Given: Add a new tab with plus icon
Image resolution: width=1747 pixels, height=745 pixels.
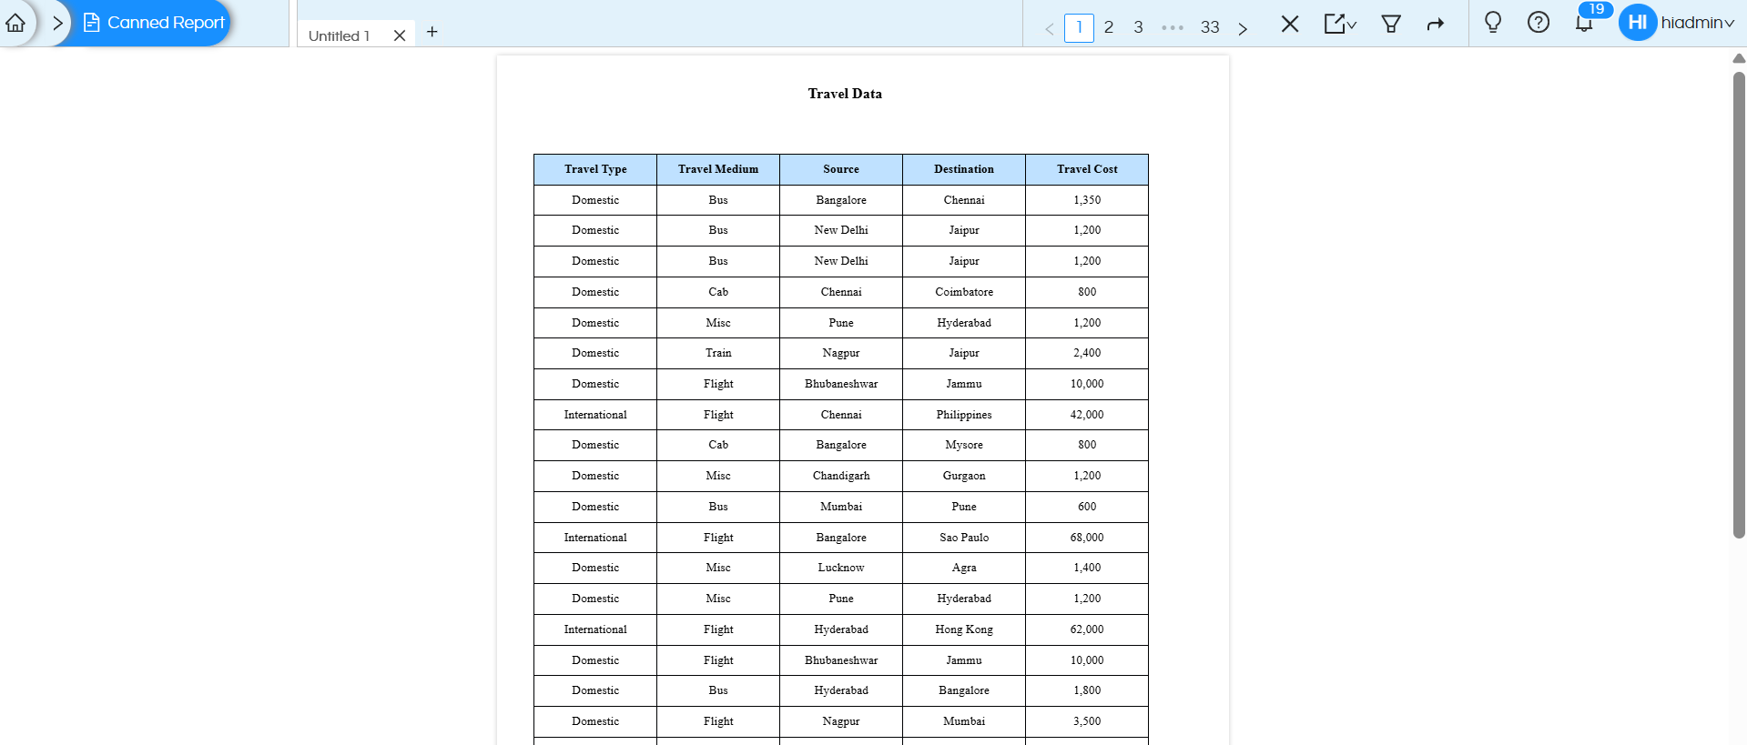Looking at the screenshot, I should tap(432, 32).
